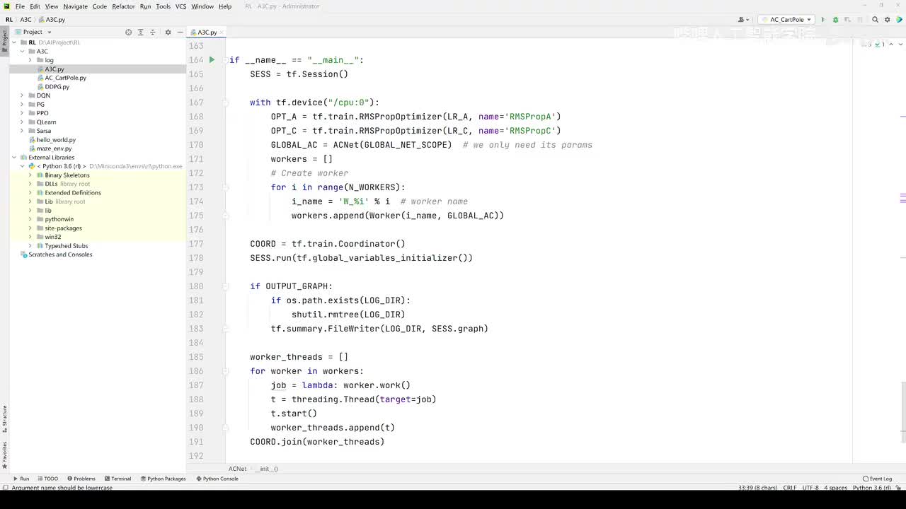Click Python 3.6 (rl) interpreter in status bar

point(872,488)
